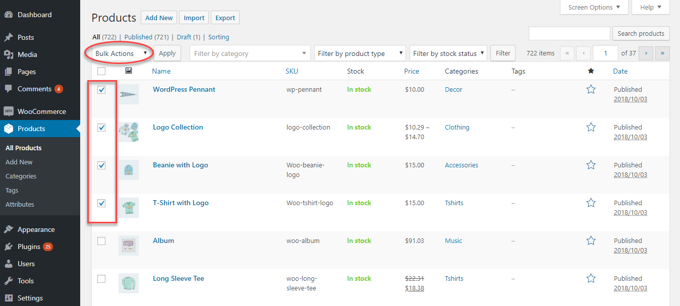Click the Import button
680x306 pixels.
tap(194, 18)
